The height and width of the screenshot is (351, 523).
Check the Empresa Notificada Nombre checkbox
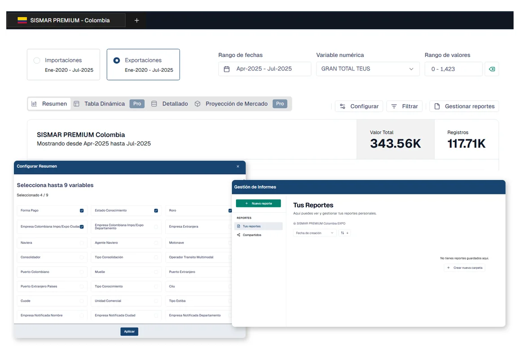82,315
